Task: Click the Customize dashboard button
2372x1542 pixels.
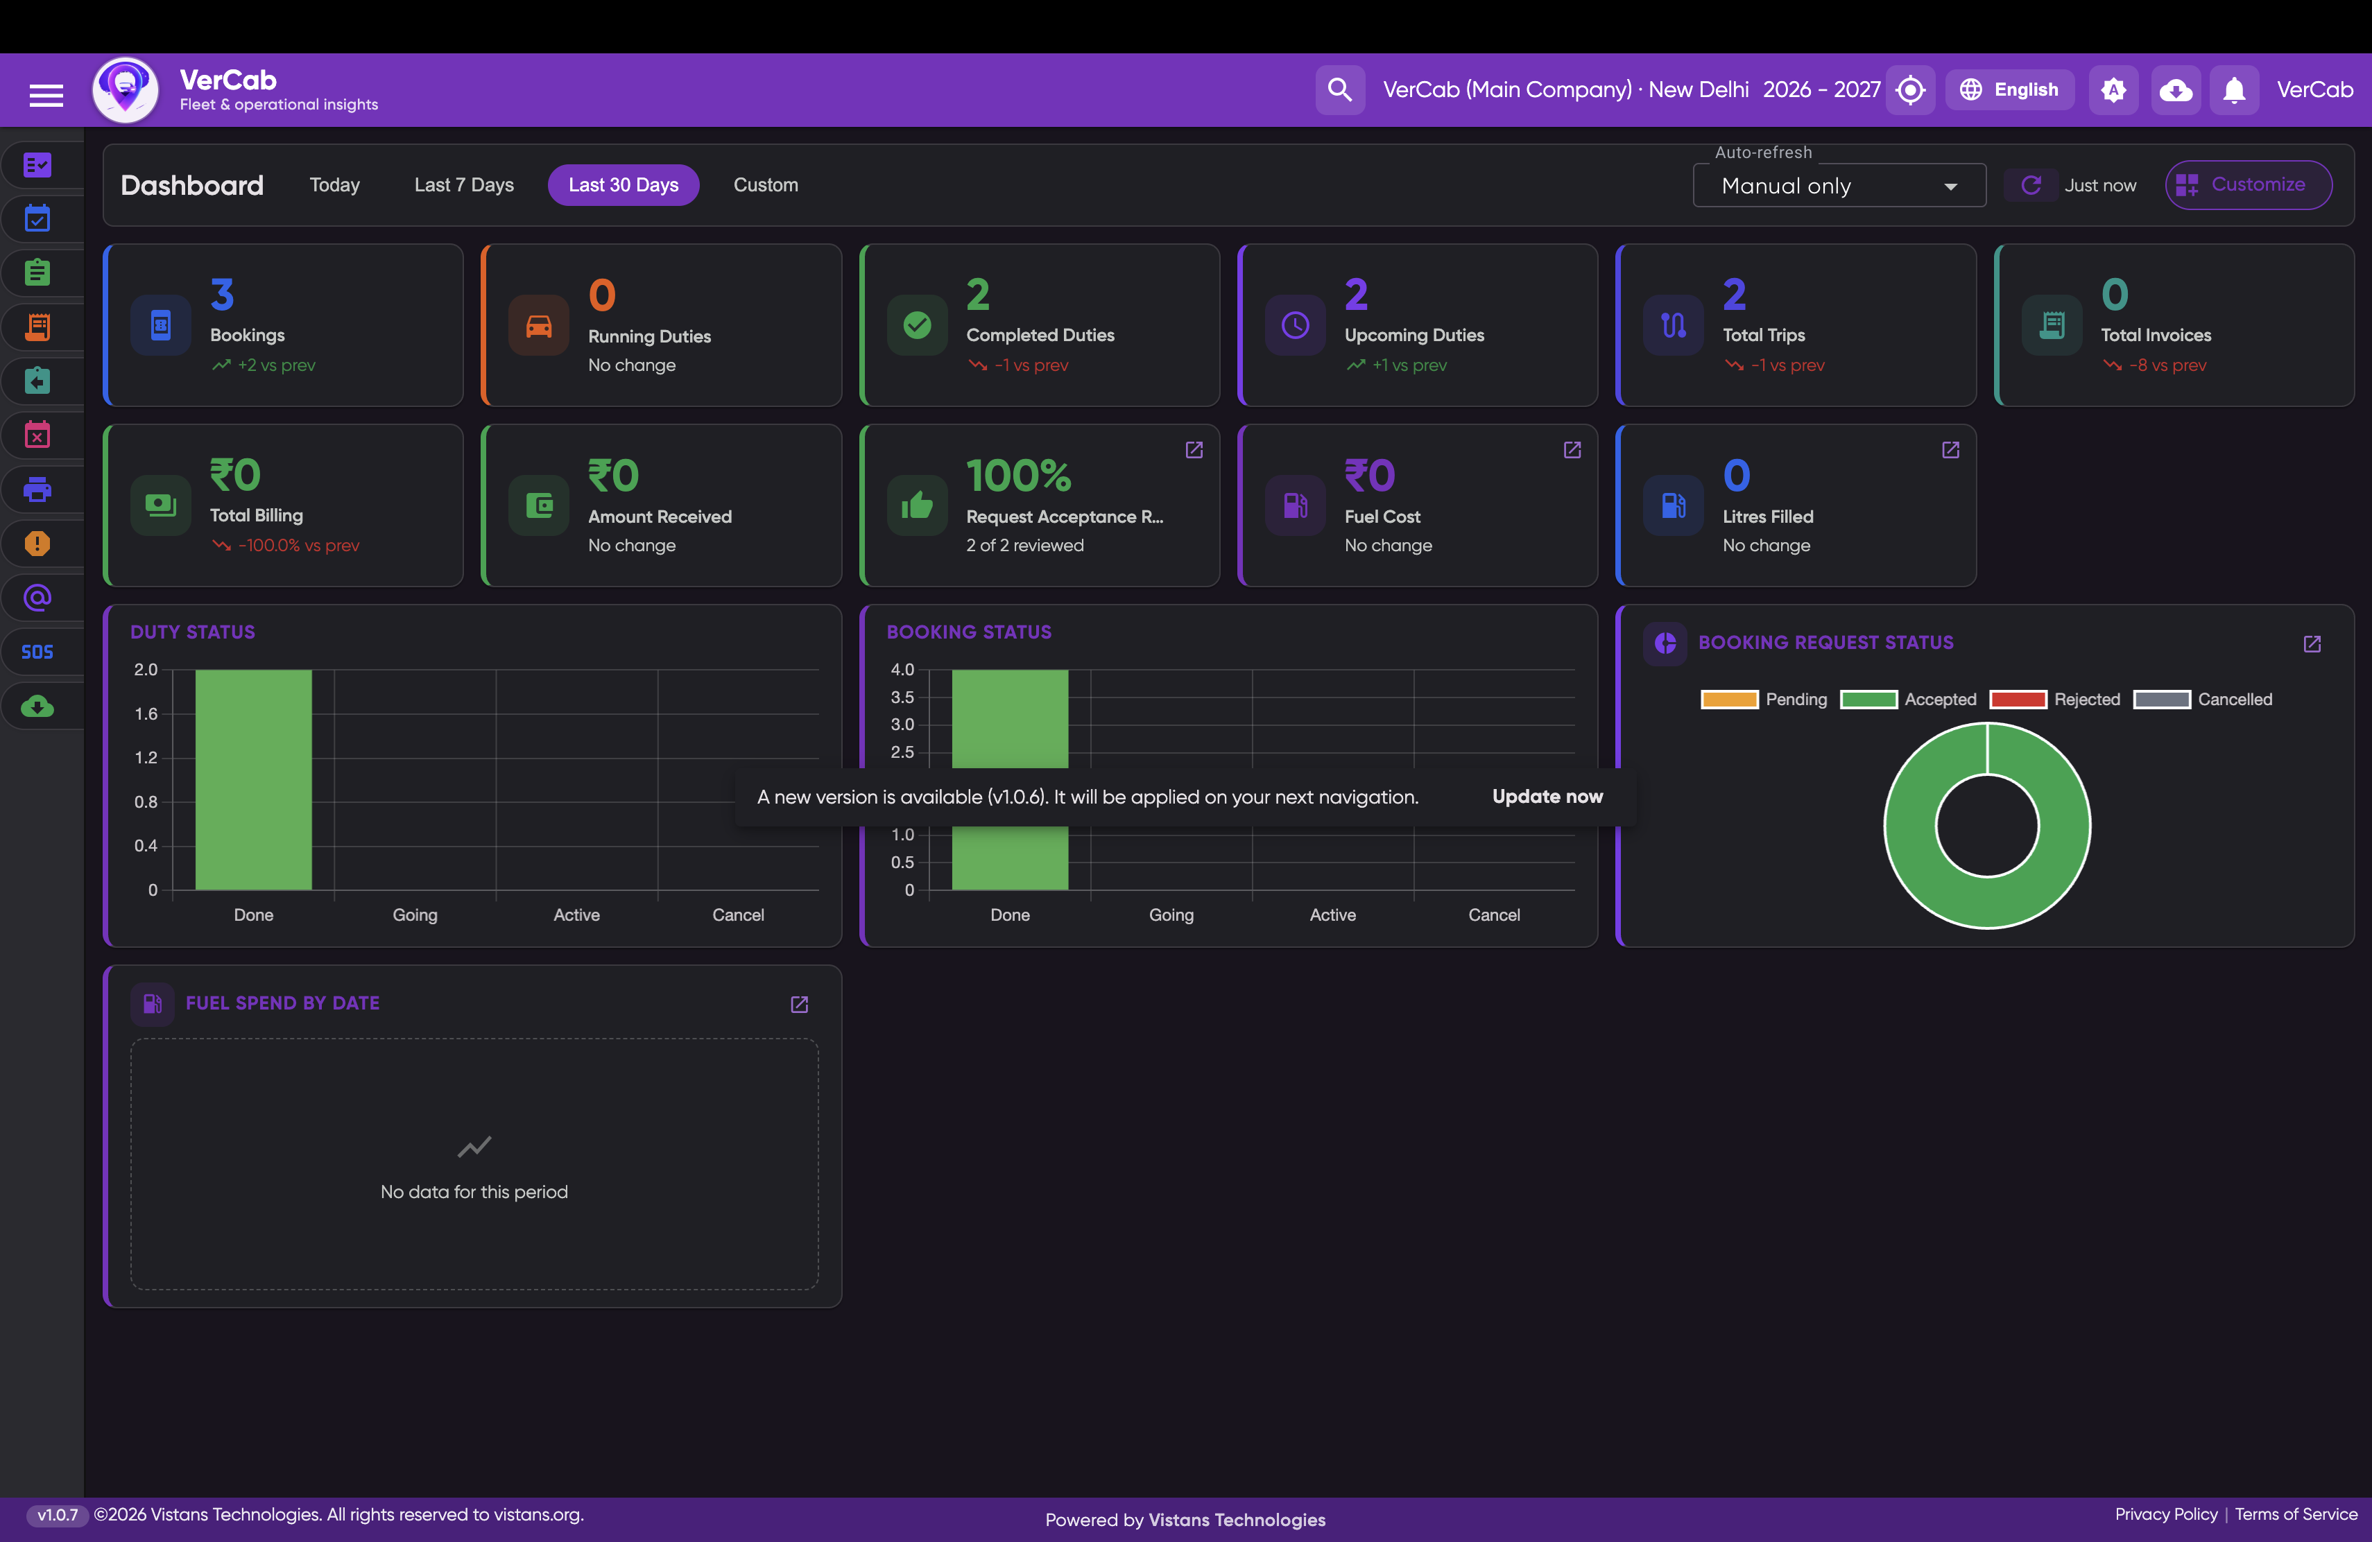Action: [x=2247, y=185]
